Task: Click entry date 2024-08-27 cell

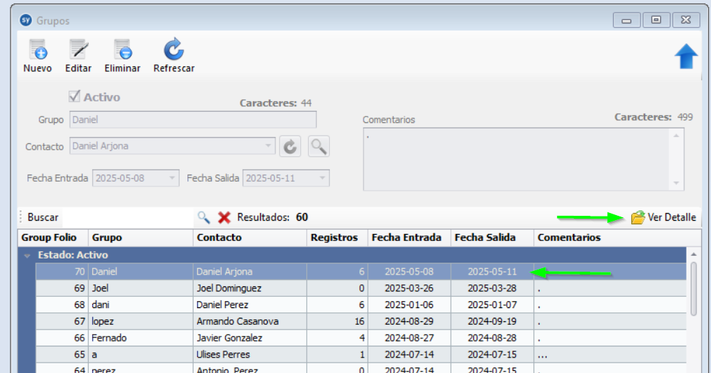Action: coord(410,338)
